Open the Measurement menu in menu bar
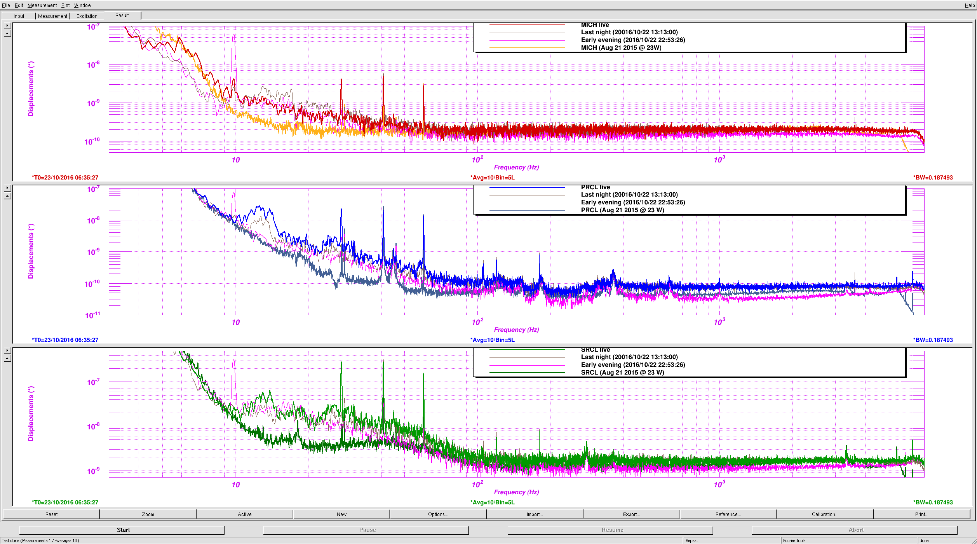Viewport: 977px width, 544px height. point(42,5)
